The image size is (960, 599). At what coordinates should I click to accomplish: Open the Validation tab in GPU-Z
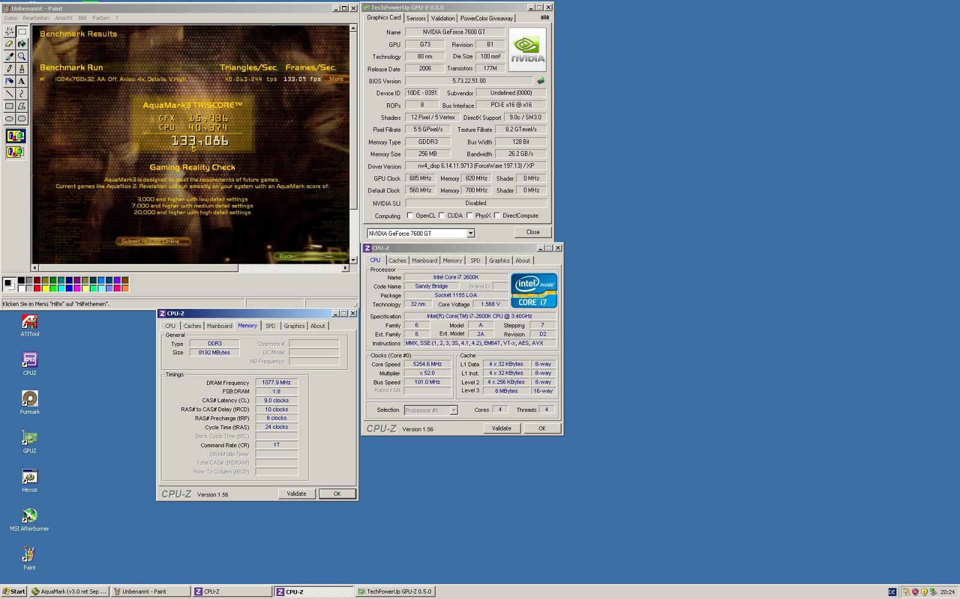pyautogui.click(x=443, y=19)
